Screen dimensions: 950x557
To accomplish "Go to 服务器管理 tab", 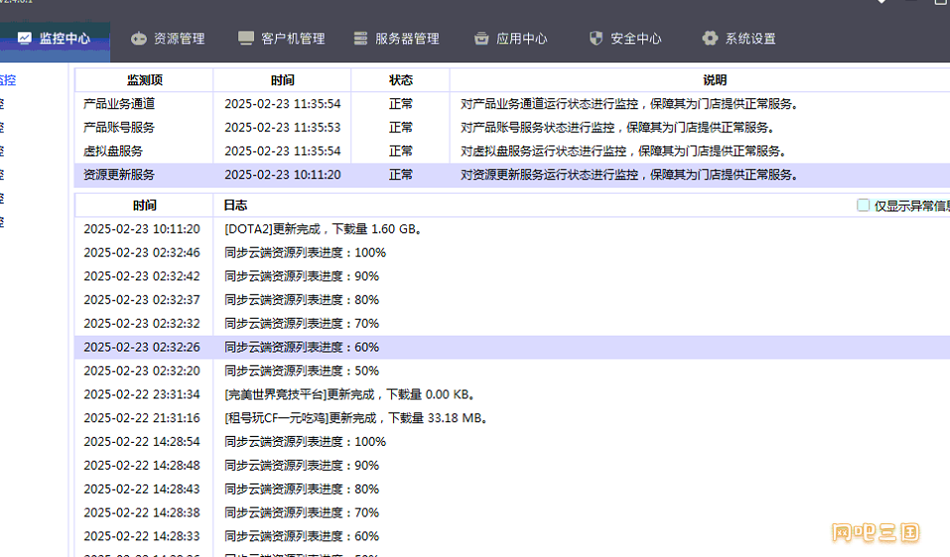I will coord(397,39).
